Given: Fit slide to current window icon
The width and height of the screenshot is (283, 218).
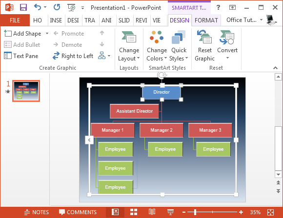Looking at the screenshot, I should pyautogui.click(x=270, y=212).
